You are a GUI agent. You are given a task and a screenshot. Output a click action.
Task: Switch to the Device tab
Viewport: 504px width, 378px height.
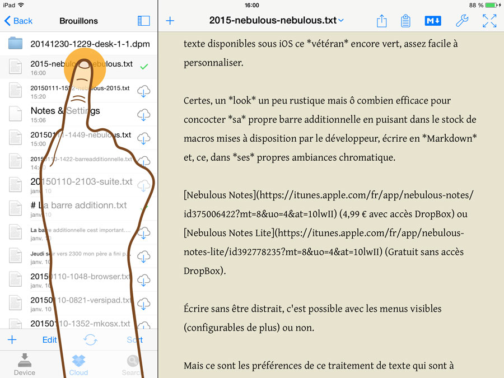pos(25,365)
